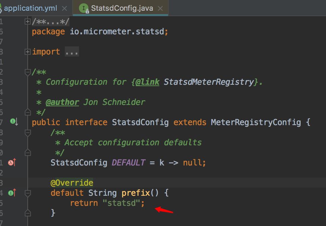Click the lambda gutter icon on DEFAULT line
This screenshot has width=326, height=226.
coord(12,162)
